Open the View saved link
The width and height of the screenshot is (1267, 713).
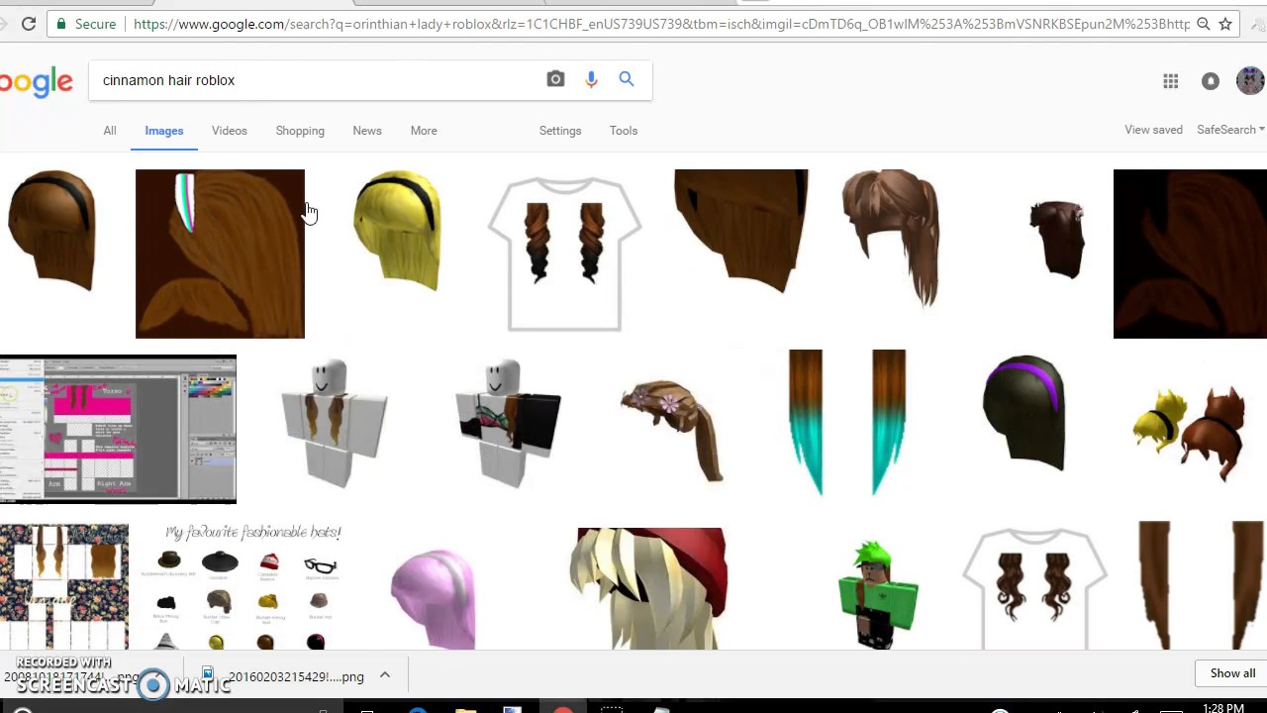coord(1153,130)
